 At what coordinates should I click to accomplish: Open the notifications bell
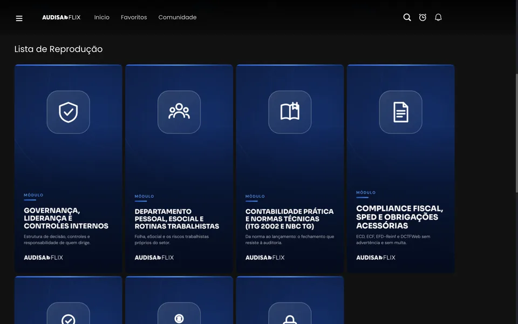point(438,17)
